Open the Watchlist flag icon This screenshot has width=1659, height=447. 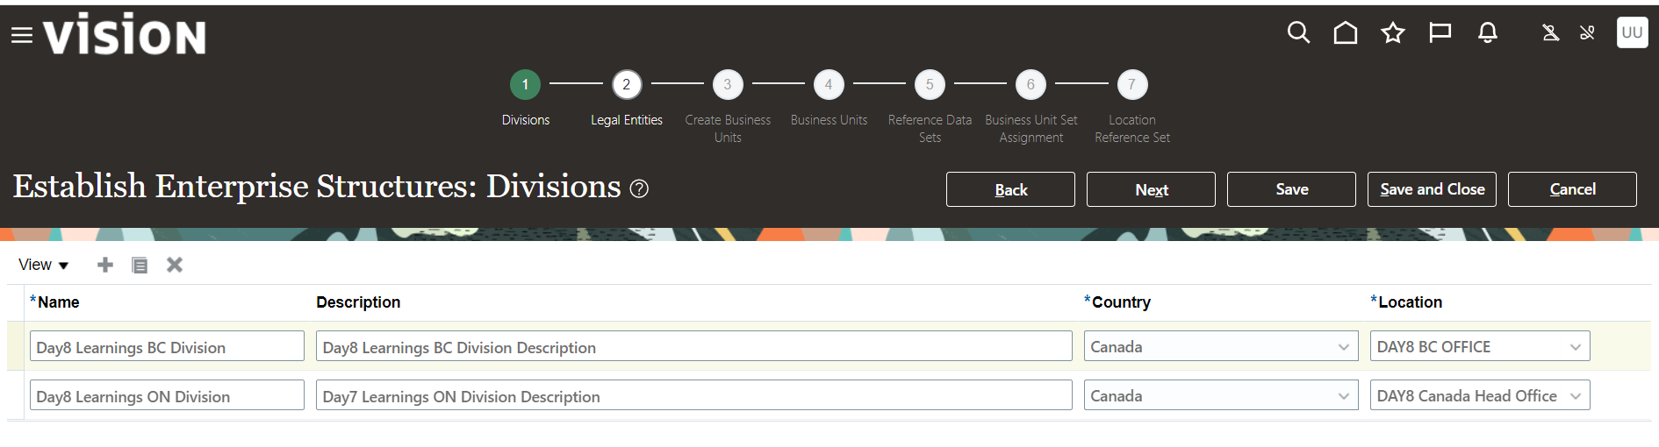tap(1440, 33)
